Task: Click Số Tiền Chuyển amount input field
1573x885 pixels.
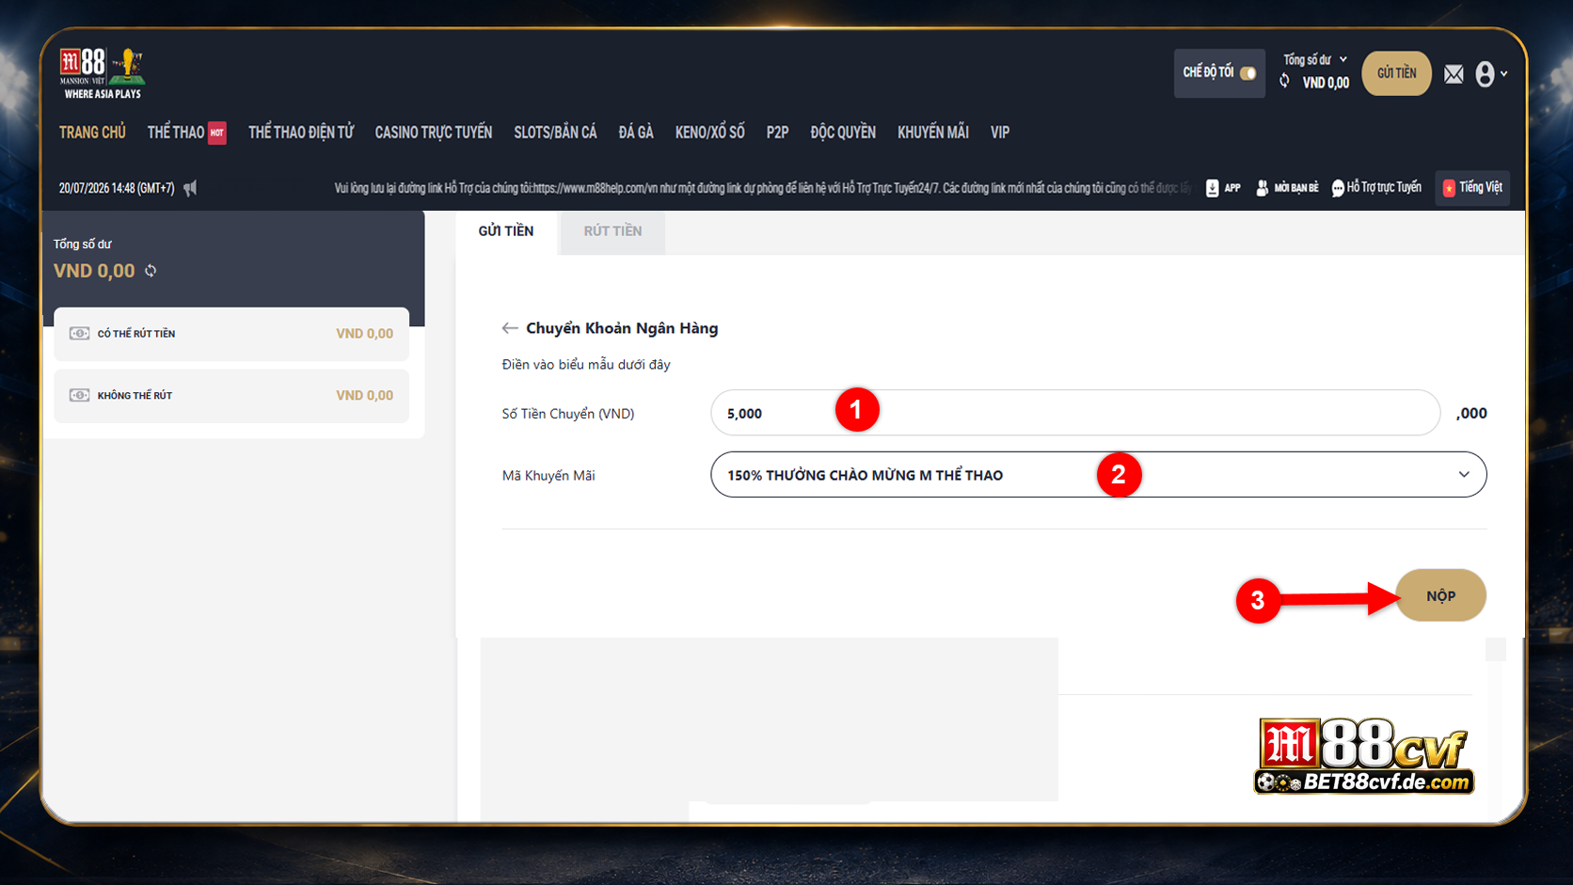Action: [x=1075, y=413]
